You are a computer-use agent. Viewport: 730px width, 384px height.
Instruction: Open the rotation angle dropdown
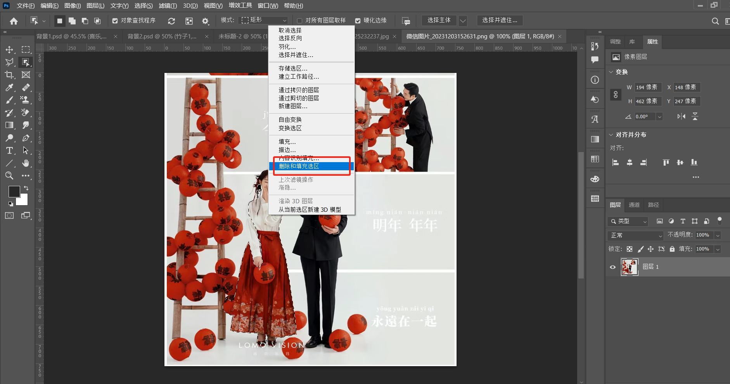click(659, 117)
